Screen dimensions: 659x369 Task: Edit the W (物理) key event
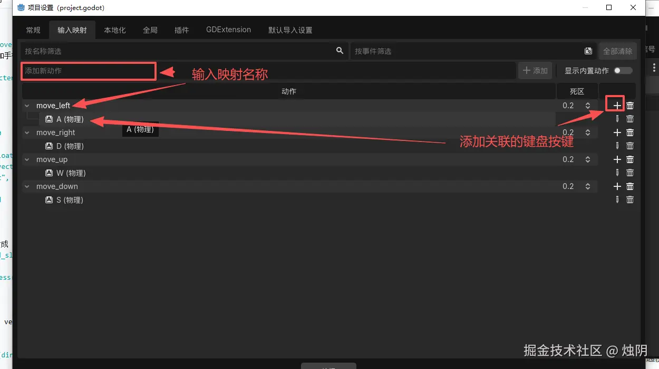point(617,173)
